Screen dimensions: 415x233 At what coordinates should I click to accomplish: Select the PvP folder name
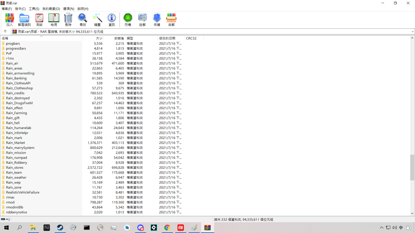coord(9,53)
